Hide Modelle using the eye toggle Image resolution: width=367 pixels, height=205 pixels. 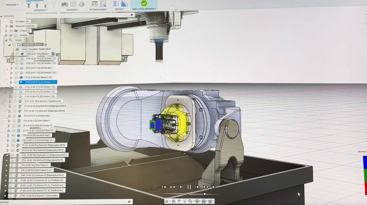click(x=10, y=35)
